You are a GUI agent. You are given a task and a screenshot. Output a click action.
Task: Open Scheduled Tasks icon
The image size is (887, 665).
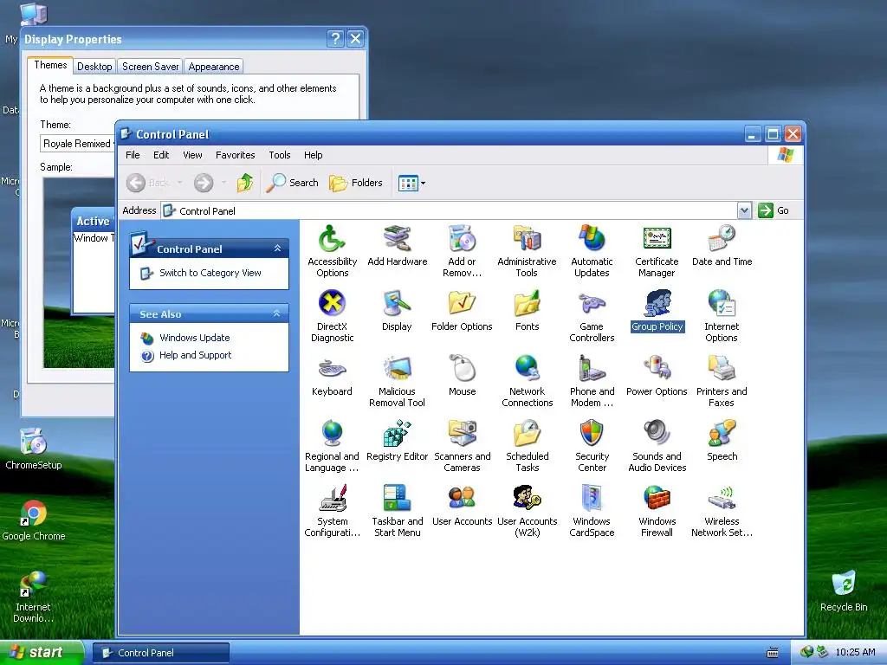(527, 434)
